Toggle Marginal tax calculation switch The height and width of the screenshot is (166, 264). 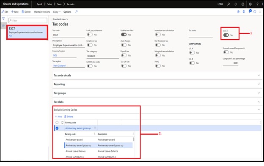(158, 55)
